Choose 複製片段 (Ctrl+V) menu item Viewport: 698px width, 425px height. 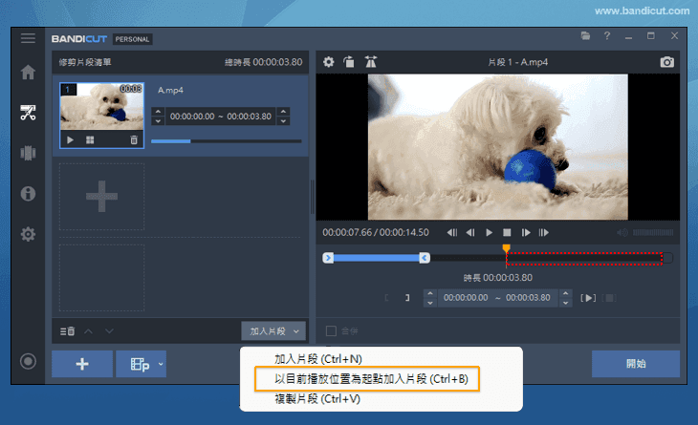click(x=316, y=399)
